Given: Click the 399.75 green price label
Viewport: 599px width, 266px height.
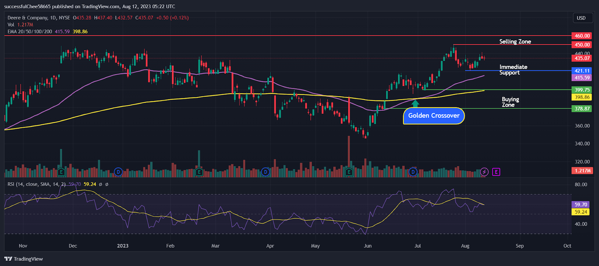Looking at the screenshot, I should (582, 90).
